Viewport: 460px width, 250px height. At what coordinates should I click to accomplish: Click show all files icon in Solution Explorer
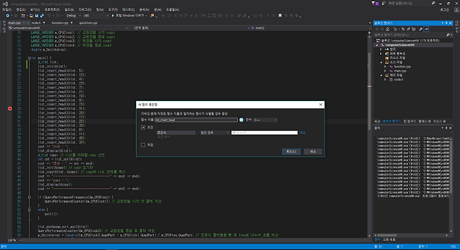coord(413,29)
